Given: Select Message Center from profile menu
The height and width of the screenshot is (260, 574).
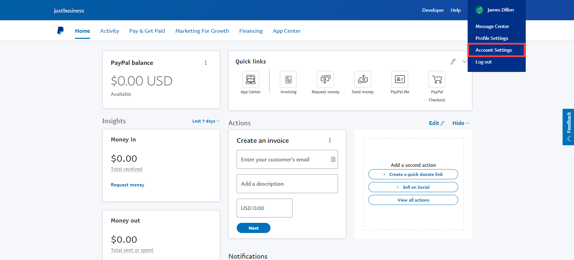Looking at the screenshot, I should (x=492, y=26).
